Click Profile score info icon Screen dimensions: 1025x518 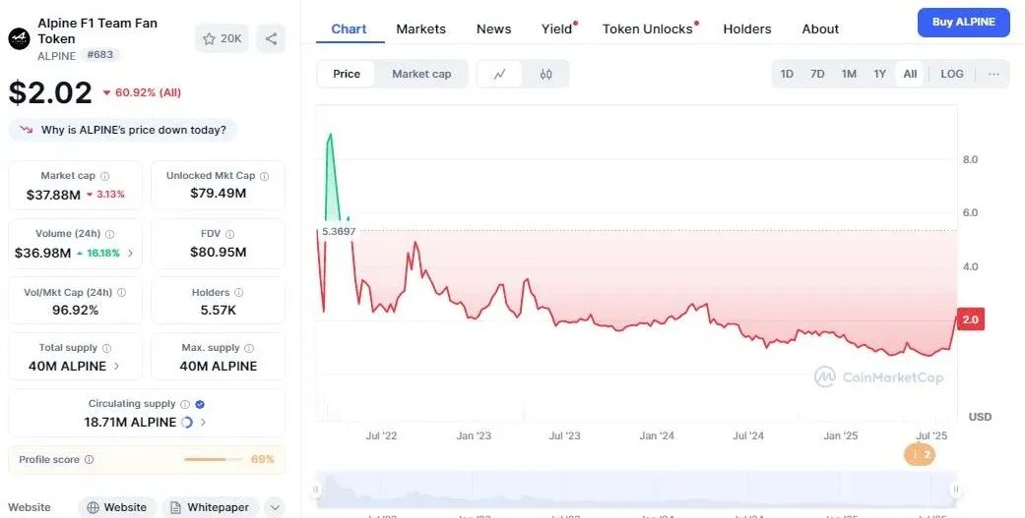coord(89,459)
